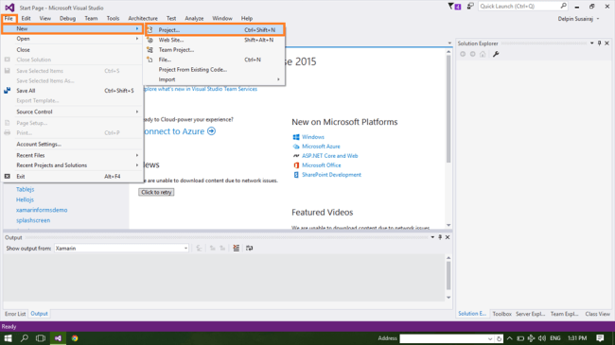This screenshot has height=345, width=615.
Task: Pin the Solution Explorer panel
Action: 599,43
